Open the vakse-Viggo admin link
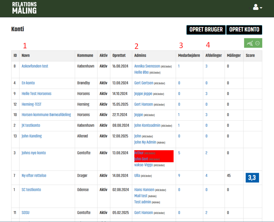The height and width of the screenshot is (222, 274). (143, 165)
